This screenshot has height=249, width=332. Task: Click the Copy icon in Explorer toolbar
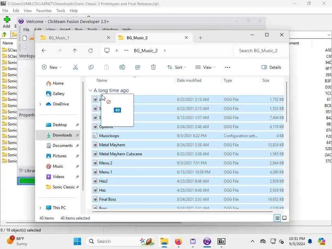pos(91,67)
